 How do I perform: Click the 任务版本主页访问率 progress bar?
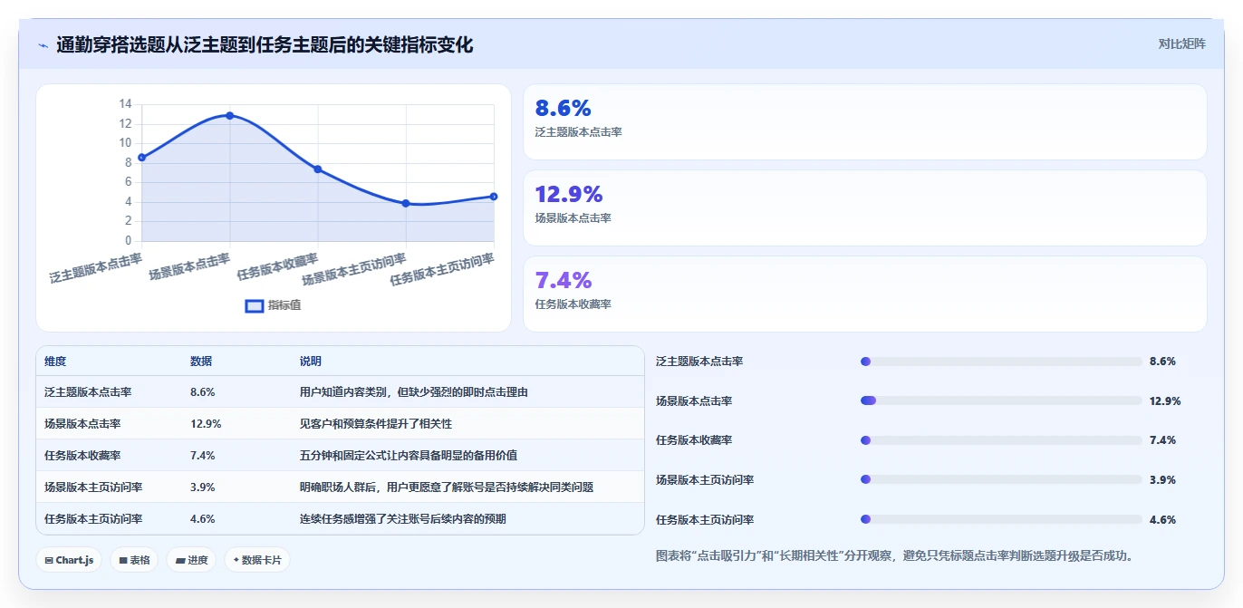1001,519
